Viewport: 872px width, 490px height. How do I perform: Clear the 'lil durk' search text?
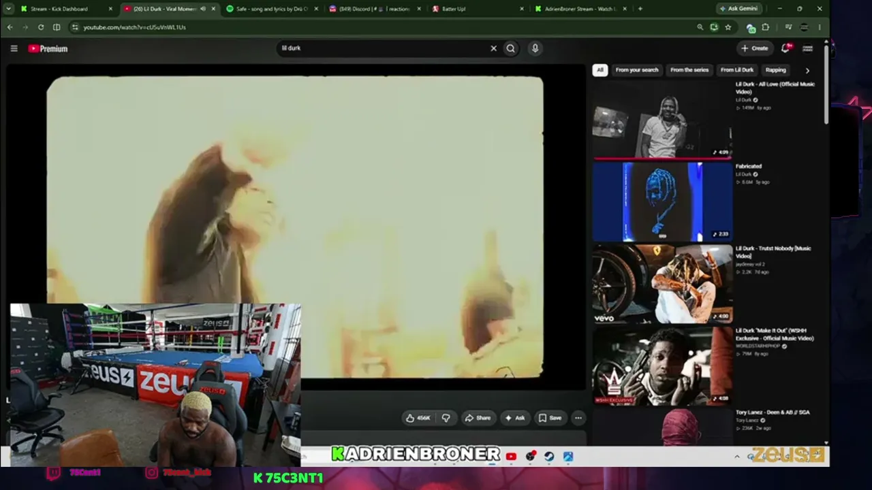pos(494,48)
